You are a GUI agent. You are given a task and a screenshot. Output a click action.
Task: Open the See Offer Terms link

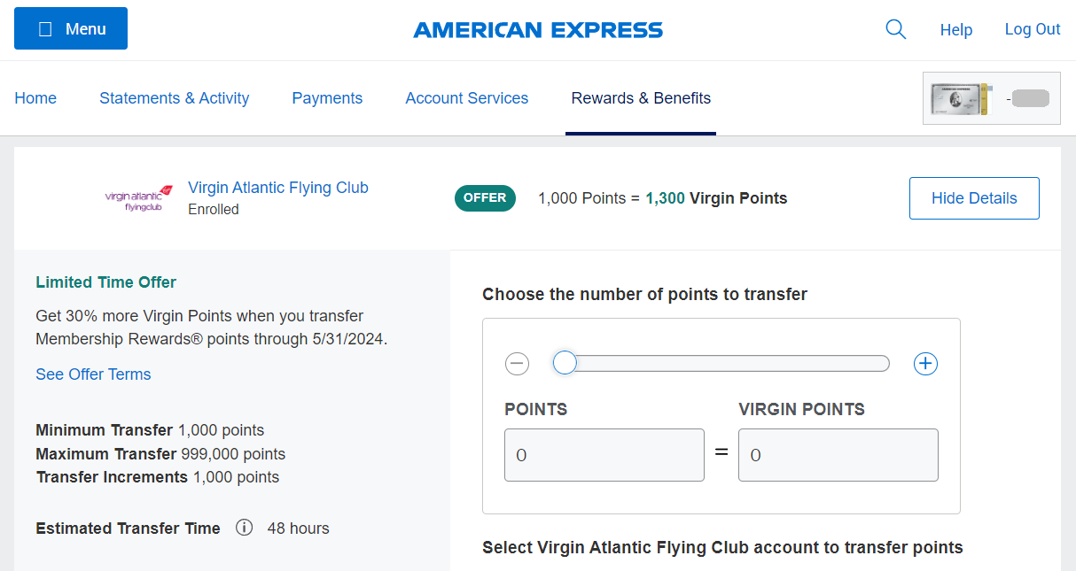[x=93, y=374]
